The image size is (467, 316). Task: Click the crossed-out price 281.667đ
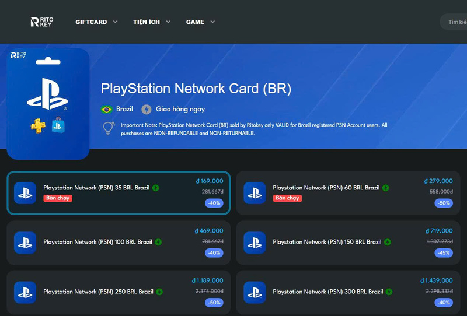tap(212, 192)
